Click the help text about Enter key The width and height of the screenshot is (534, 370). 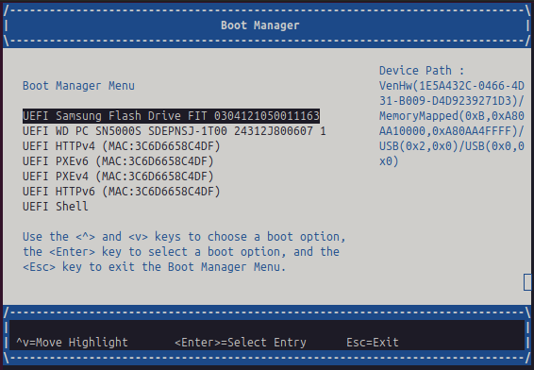[x=181, y=252]
